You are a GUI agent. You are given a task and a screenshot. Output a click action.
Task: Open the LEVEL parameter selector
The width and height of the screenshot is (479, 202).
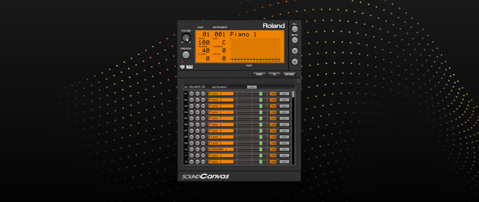pos(252,87)
